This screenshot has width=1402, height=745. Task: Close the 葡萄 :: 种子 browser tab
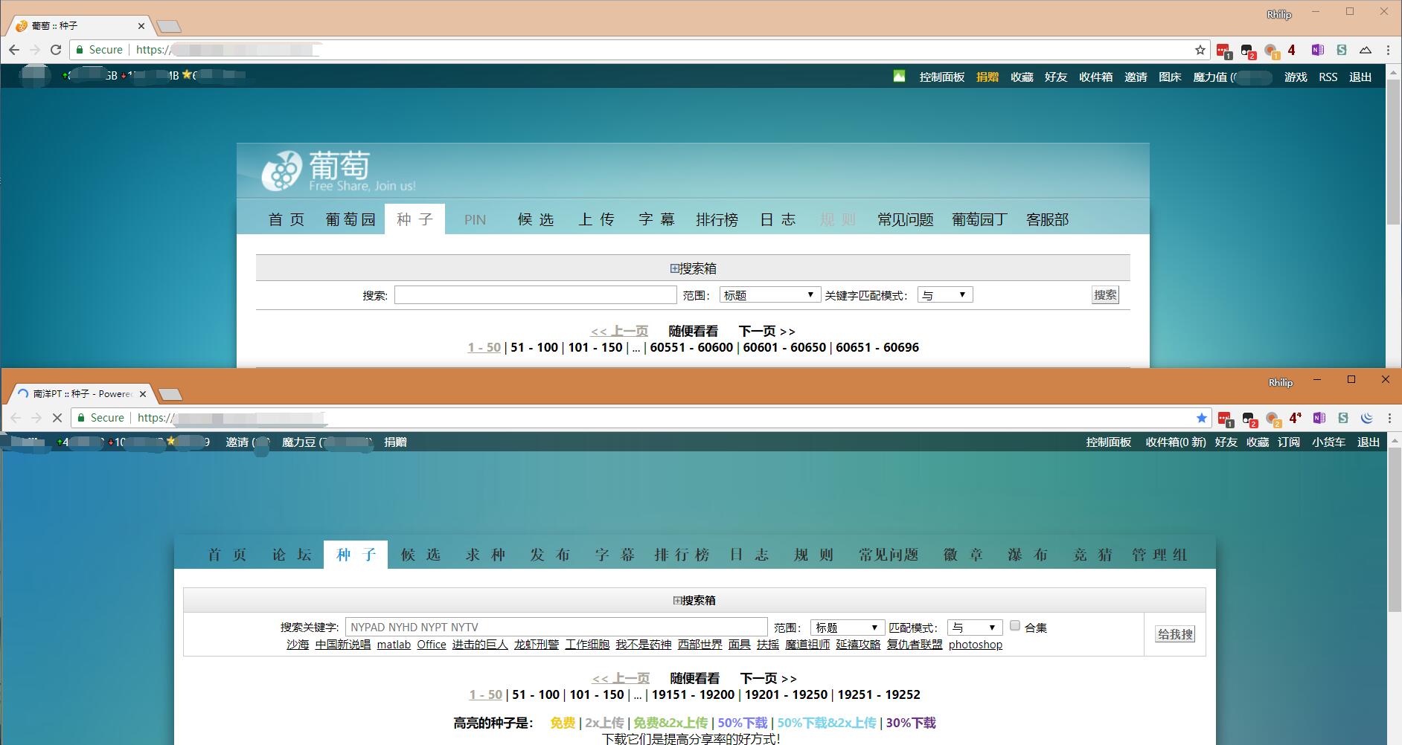pyautogui.click(x=141, y=25)
